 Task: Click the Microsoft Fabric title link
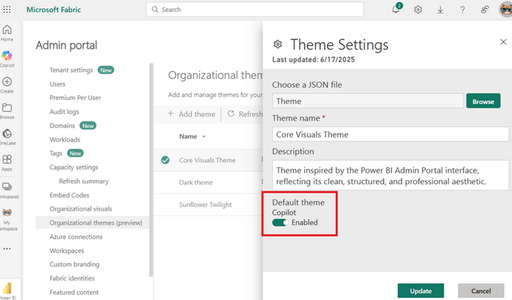54,10
